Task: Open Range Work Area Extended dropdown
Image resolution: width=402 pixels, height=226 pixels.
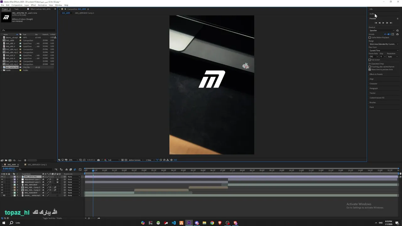Action: click(383, 44)
